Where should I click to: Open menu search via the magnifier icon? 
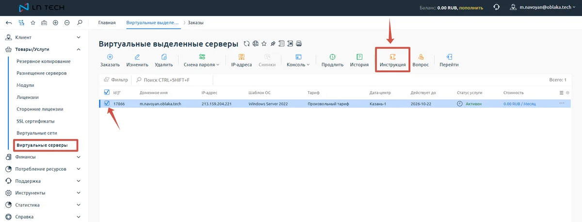pyautogui.click(x=80, y=22)
